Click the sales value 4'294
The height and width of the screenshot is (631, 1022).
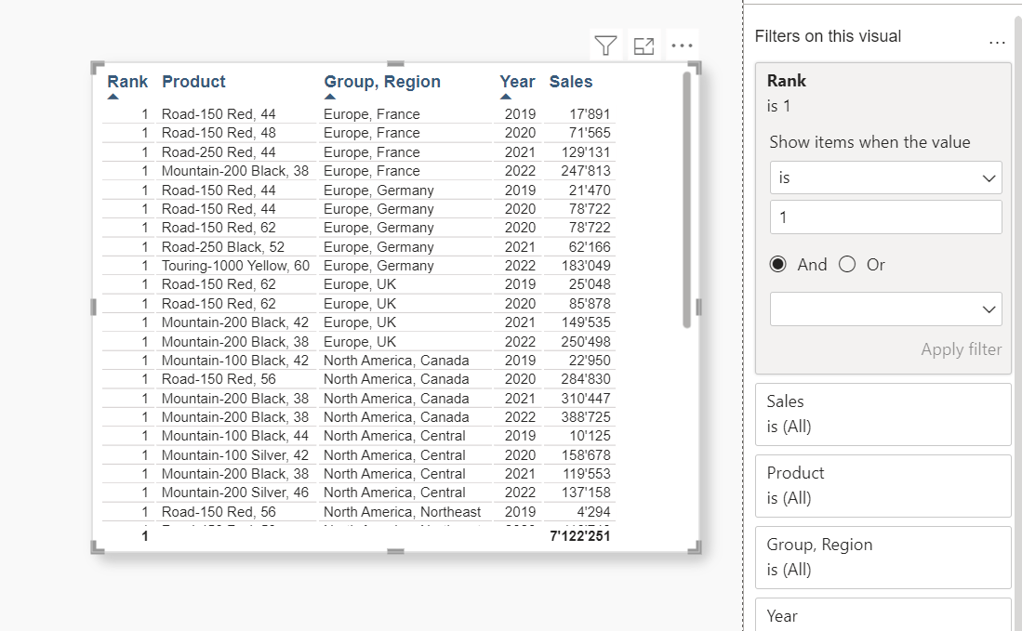(x=593, y=512)
